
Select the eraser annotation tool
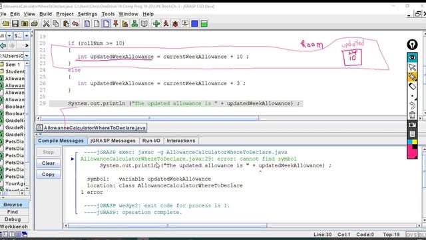pyautogui.click(x=412, y=86)
